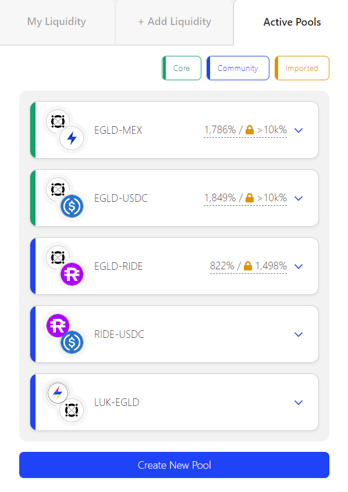Click the lock icon in EGLD-RIDE APR
The width and height of the screenshot is (348, 492).
248,266
